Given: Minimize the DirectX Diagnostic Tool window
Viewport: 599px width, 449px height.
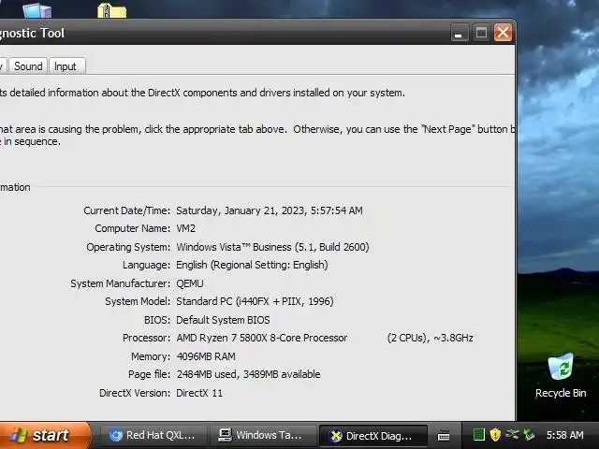Looking at the screenshot, I should [460, 33].
